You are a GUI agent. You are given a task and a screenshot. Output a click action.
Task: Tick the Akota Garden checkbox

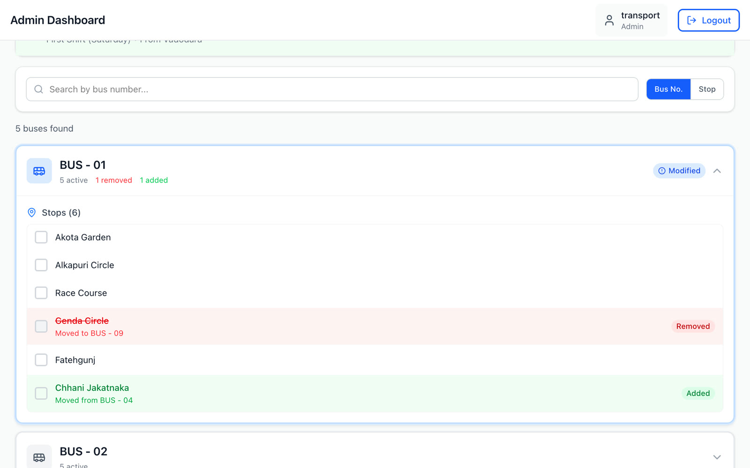pyautogui.click(x=41, y=237)
